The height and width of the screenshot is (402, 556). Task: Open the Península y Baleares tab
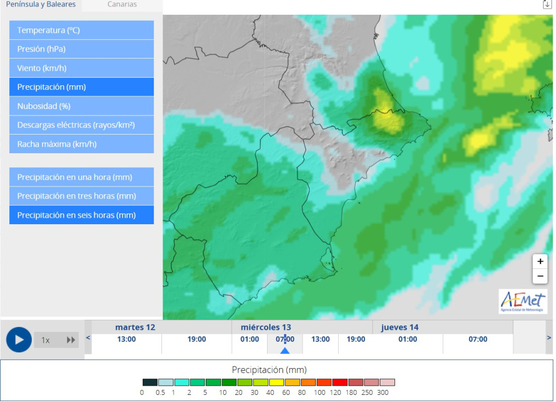(41, 4)
